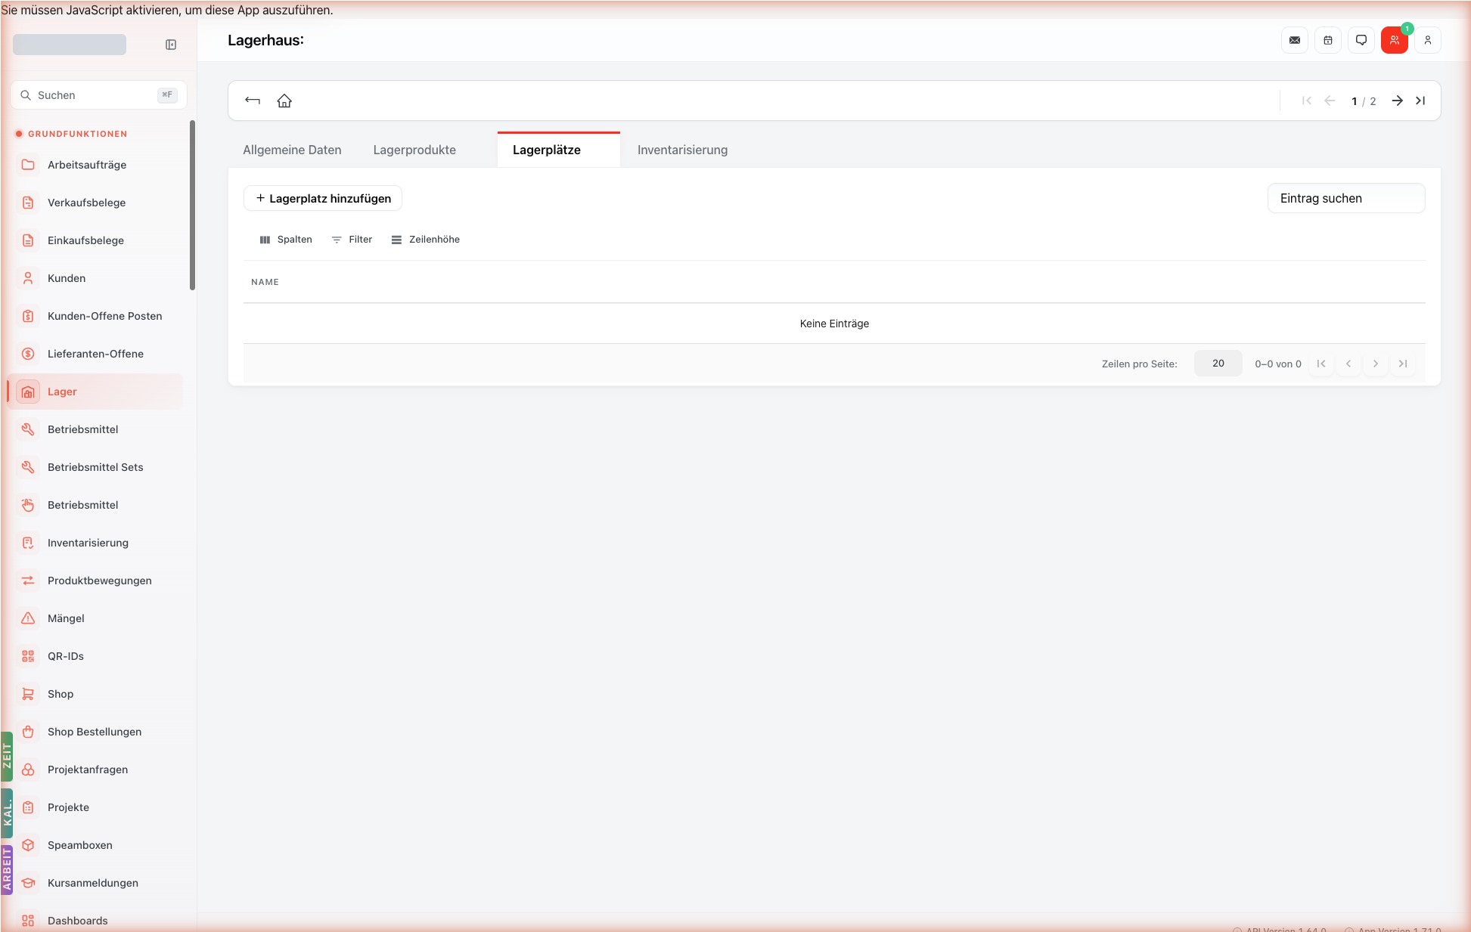1471x932 pixels.
Task: Open the chat bubble icon in the header
Action: (1361, 40)
